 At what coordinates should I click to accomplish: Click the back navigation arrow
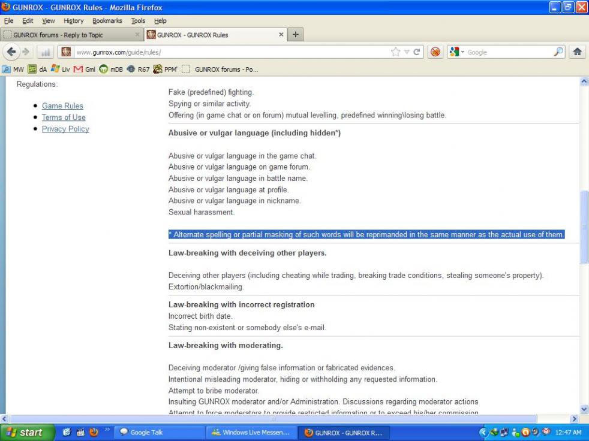[11, 52]
